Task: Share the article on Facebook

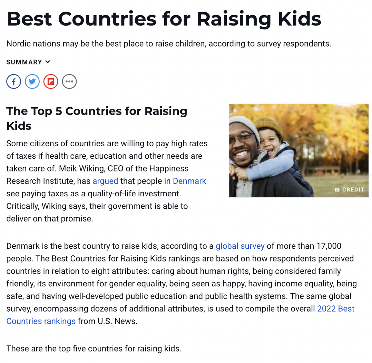Action: 13,82
